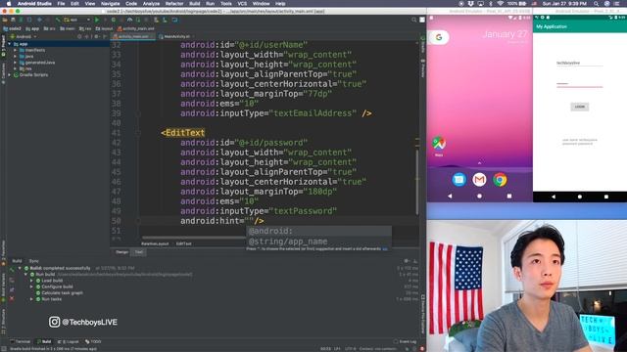This screenshot has height=352, width=627.
Task: Click the username field on right emulator
Action: [579, 63]
